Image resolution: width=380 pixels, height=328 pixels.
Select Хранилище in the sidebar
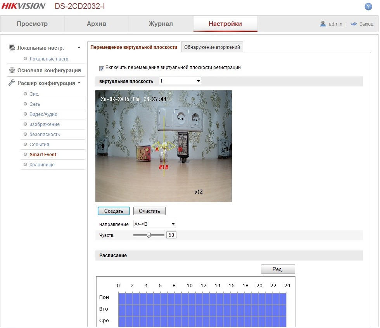tap(42, 165)
